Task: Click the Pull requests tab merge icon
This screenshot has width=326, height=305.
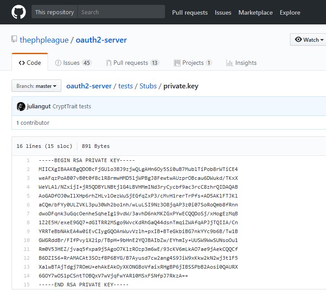Action: click(x=109, y=63)
